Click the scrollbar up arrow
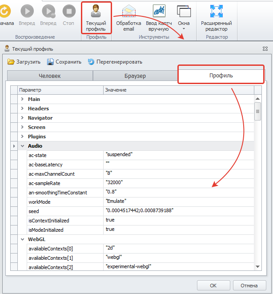Screen dimensions: 273x294 (x=257, y=99)
